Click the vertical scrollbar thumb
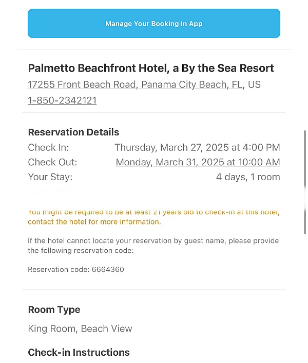Screen dimensions: 308x363 [305, 182]
